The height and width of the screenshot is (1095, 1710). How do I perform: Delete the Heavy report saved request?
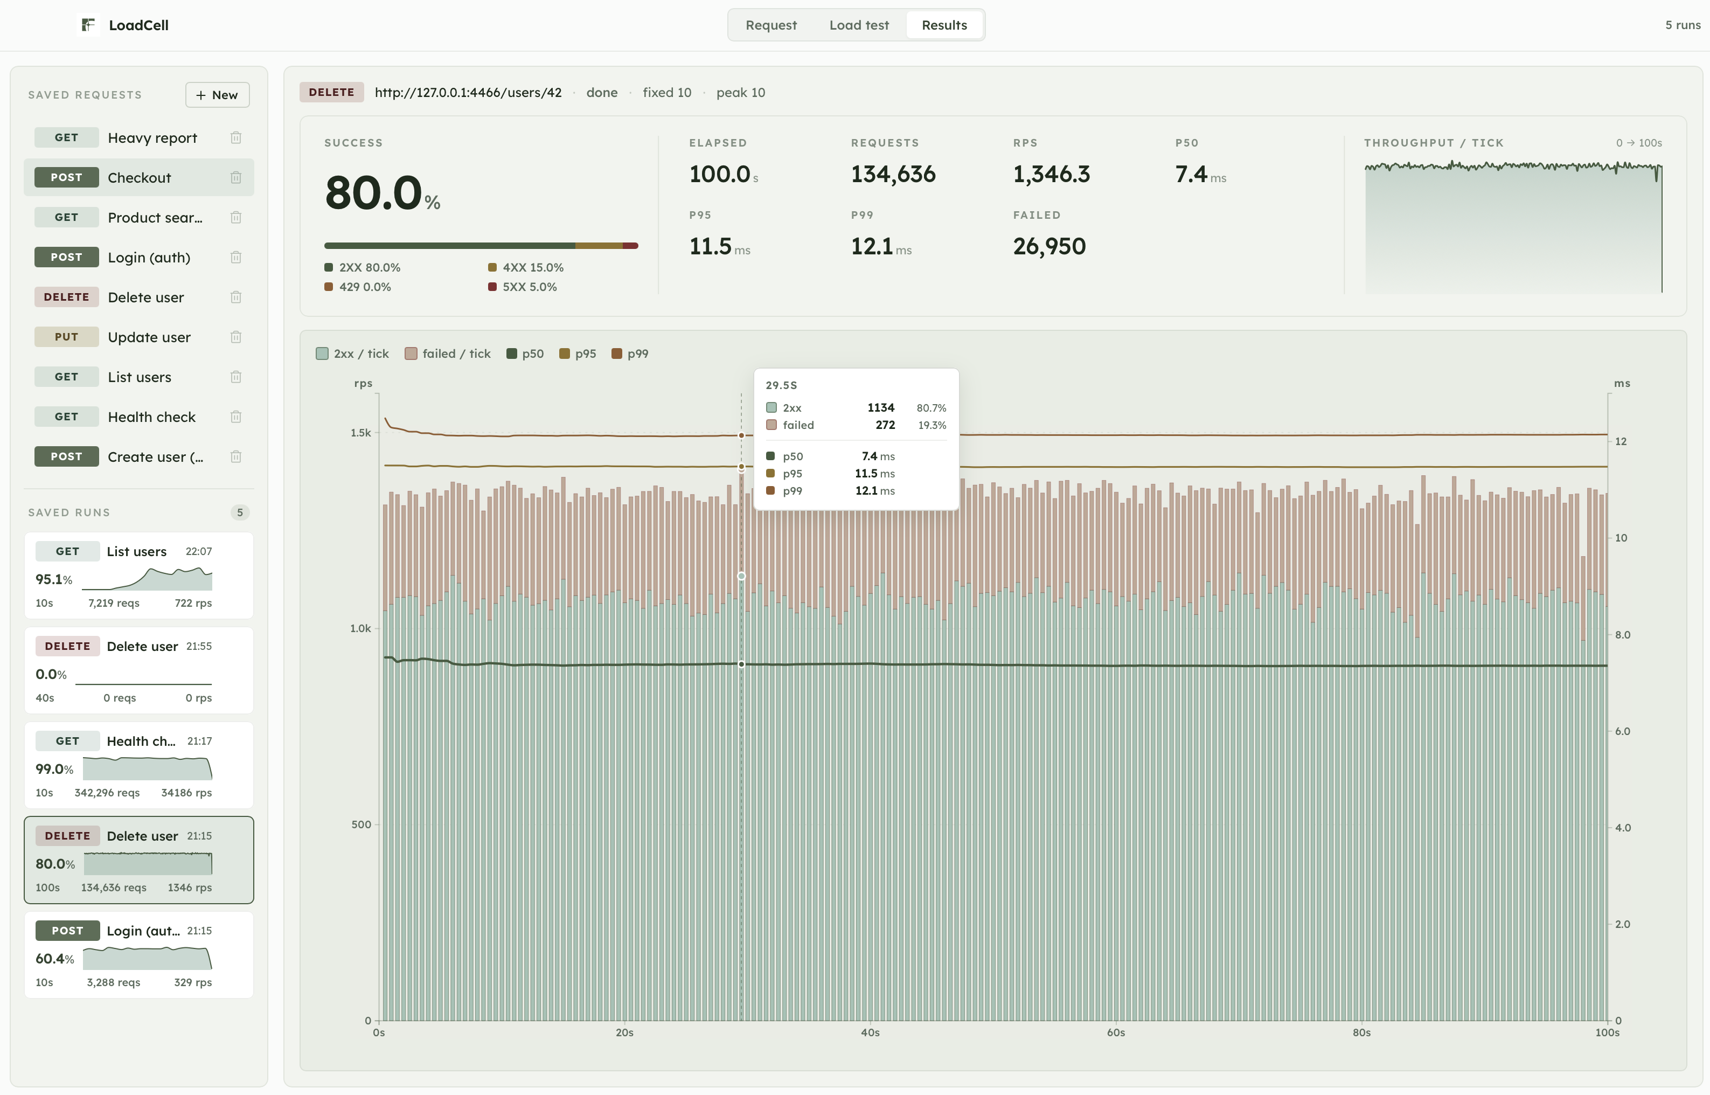pyautogui.click(x=236, y=138)
